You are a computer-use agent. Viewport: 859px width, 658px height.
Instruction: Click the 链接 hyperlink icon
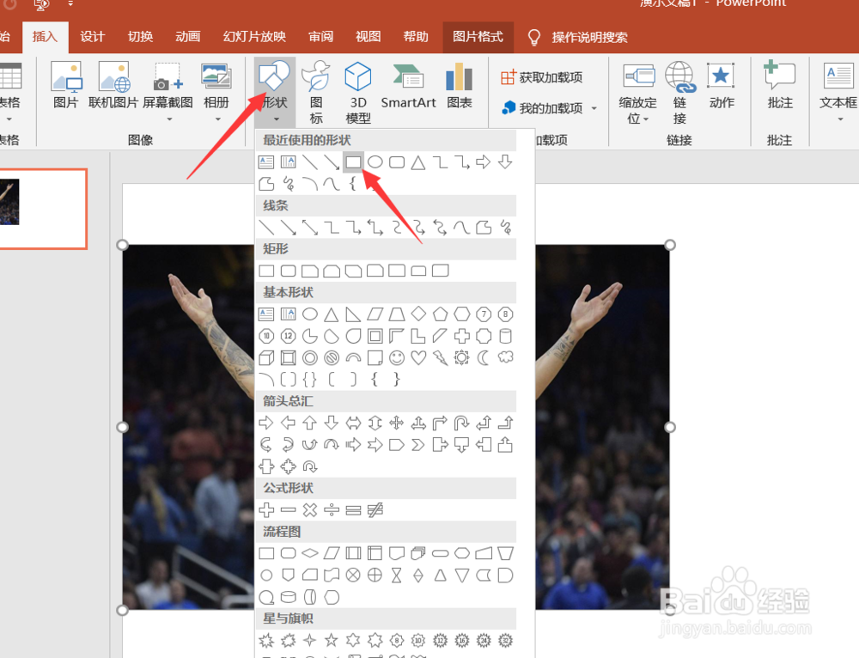coord(679,77)
